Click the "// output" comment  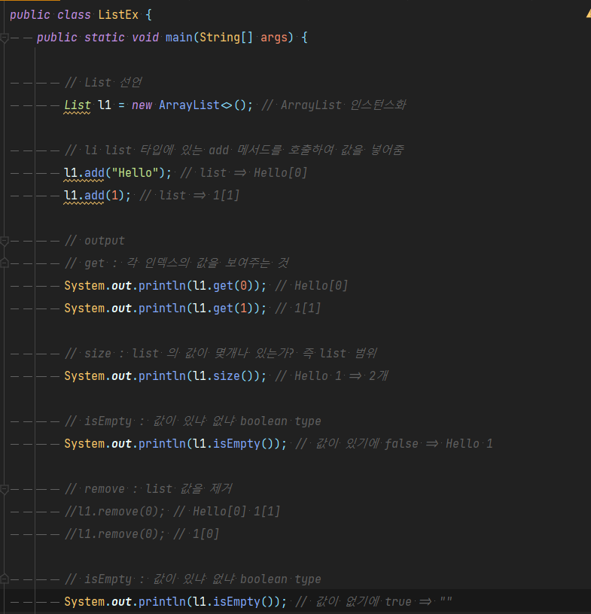94,241
